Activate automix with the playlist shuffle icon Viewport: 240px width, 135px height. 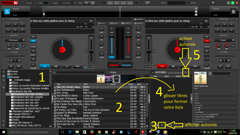pos(185,73)
